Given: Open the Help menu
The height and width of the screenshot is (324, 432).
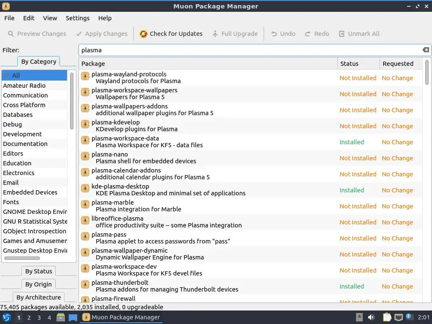Looking at the screenshot, I should tap(105, 18).
